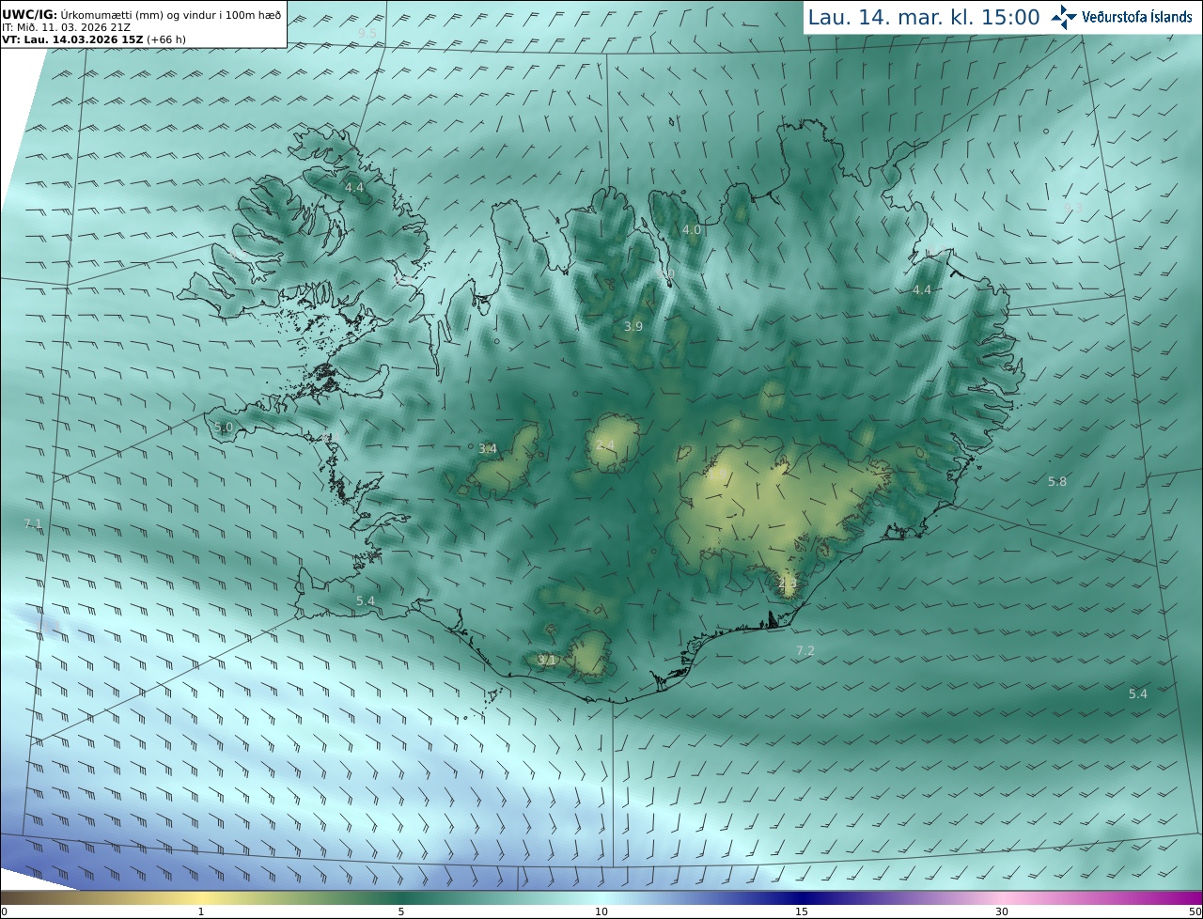Select the 2.4 value on the central glacier
The width and height of the screenshot is (1203, 919).
click(x=605, y=444)
